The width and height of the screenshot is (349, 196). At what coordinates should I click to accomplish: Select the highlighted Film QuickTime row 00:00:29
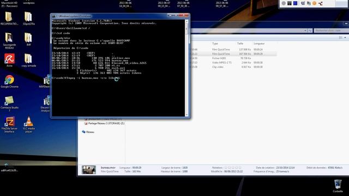coord(234,54)
